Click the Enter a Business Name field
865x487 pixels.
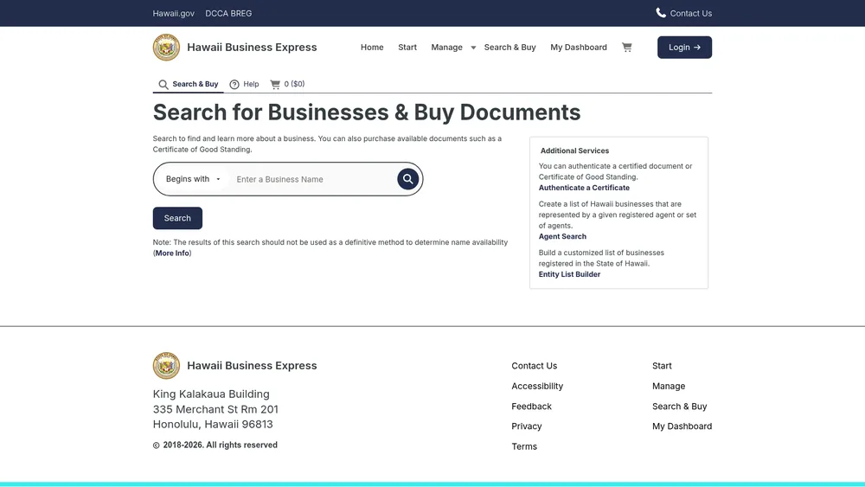coord(311,179)
